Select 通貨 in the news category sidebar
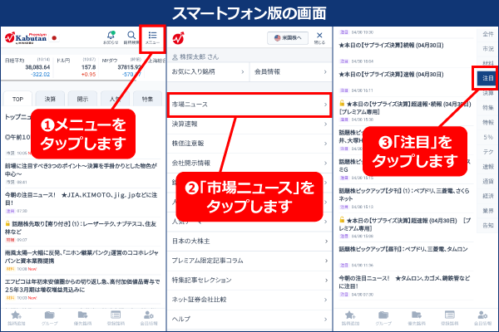 [x=488, y=182]
